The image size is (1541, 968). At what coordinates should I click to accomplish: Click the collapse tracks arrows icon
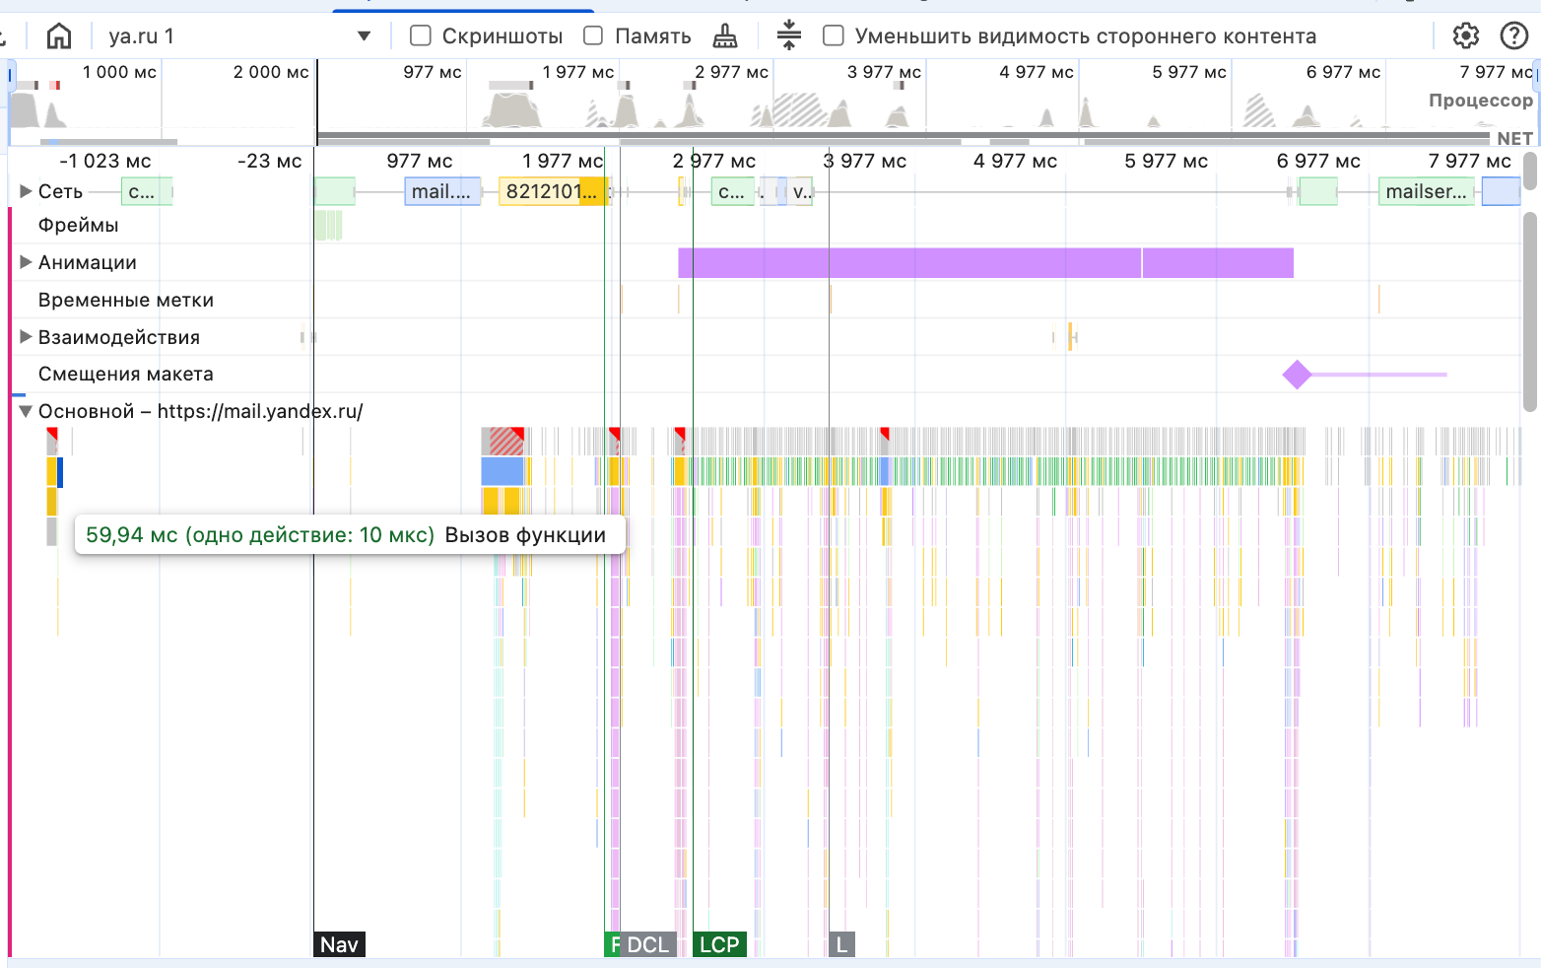tap(788, 35)
